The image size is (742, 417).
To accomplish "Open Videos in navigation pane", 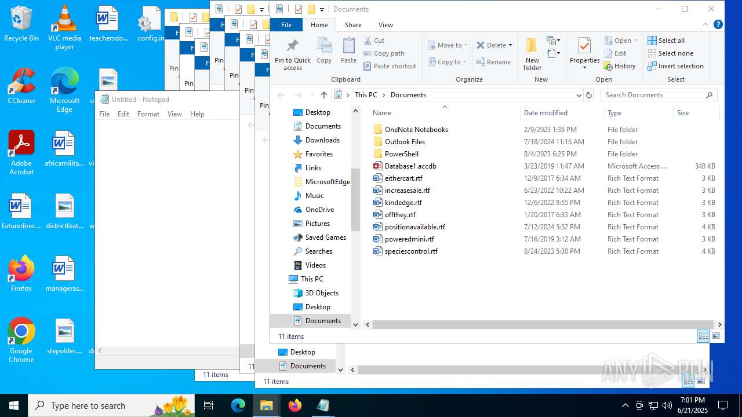I will (315, 265).
